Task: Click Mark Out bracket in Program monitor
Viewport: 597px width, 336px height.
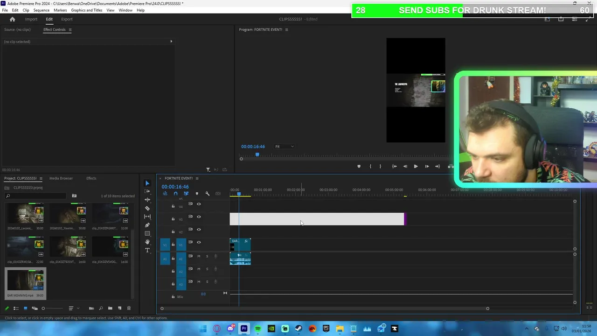Action: coord(380,166)
